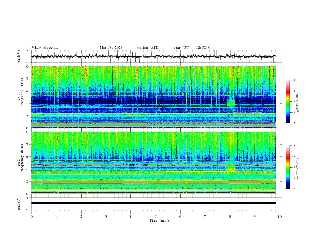This screenshot has width=315, height=243.
Task: Click the 'Time (min)' axis label
Action: 159,220
